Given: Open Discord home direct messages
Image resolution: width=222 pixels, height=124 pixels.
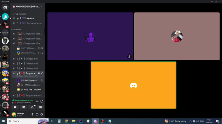Looking at the screenshot, I should pyautogui.click(x=5, y=7).
